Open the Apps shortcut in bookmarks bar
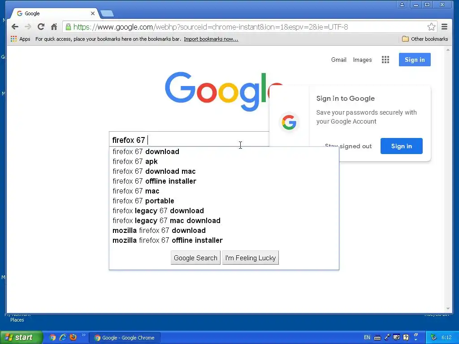Screen dimensions: 459x344 [x=21, y=39]
